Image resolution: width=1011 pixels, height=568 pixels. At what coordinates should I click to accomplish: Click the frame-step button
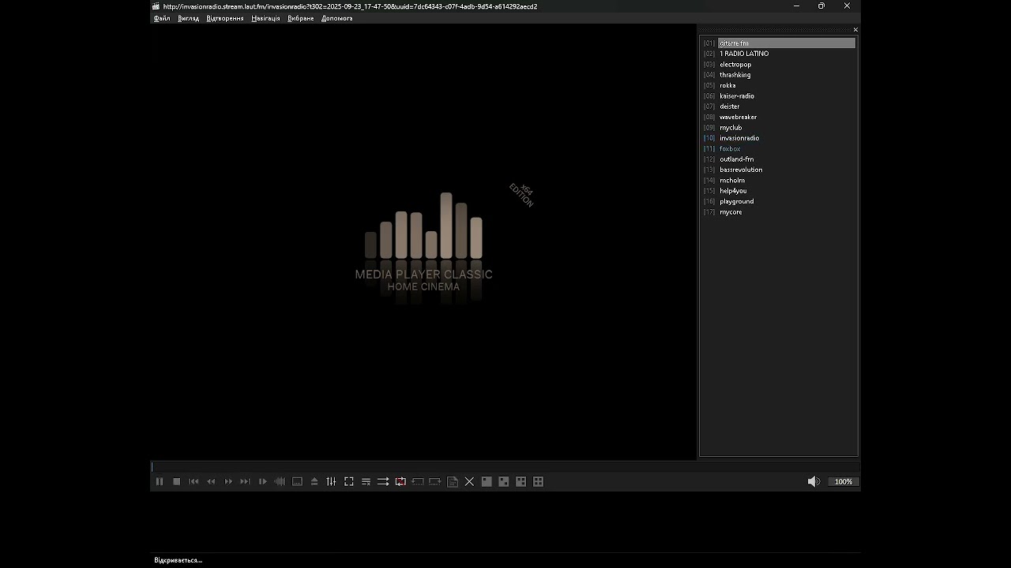pyautogui.click(x=263, y=481)
